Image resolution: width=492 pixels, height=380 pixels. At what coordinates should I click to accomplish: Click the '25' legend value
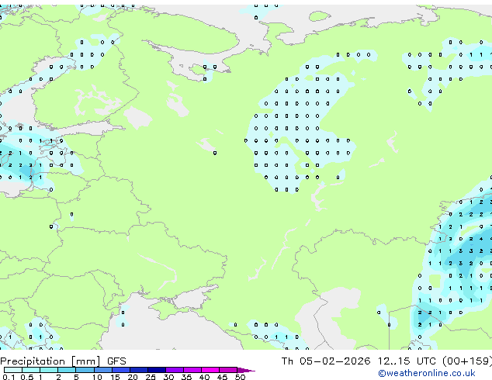pos(151,377)
